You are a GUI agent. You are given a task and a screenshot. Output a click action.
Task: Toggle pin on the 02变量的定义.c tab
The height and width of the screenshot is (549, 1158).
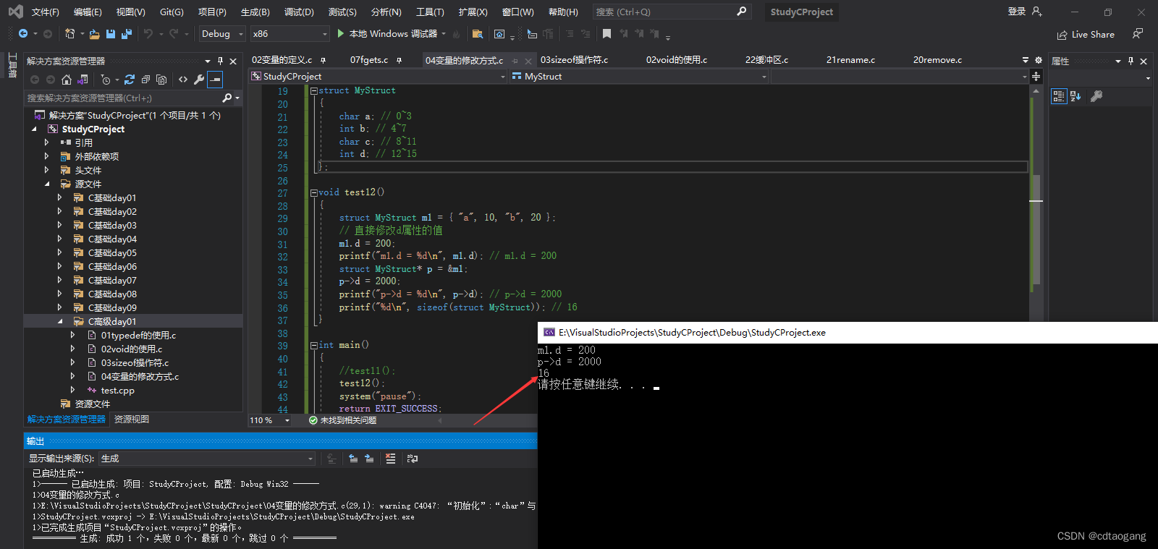pyautogui.click(x=323, y=60)
